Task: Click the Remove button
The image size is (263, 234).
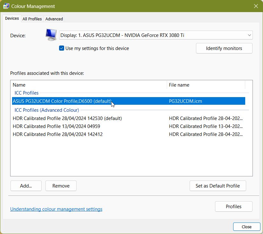Action: pyautogui.click(x=61, y=186)
